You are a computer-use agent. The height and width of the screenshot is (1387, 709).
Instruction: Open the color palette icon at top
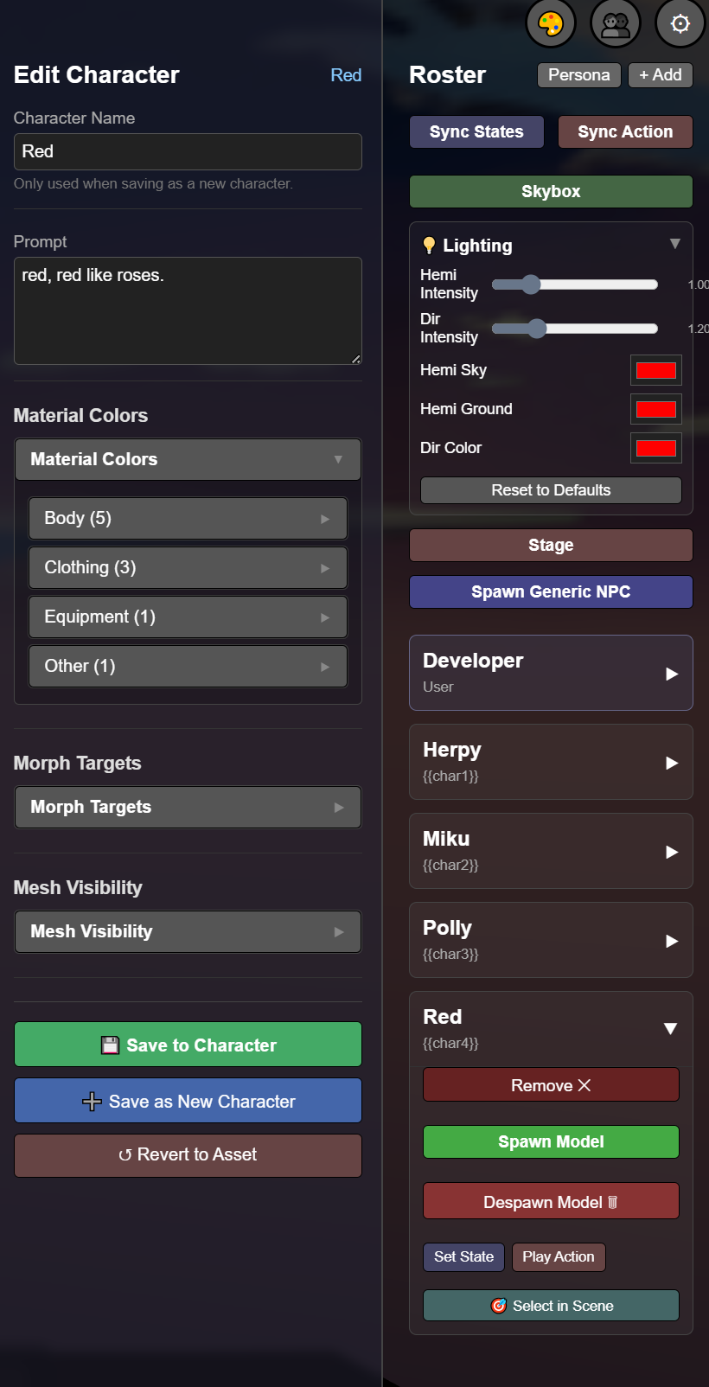coord(551,23)
